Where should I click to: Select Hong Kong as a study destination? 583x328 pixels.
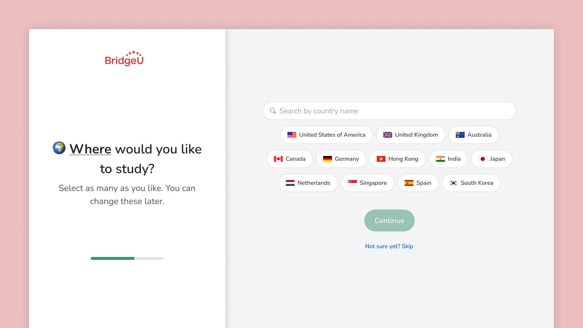398,159
